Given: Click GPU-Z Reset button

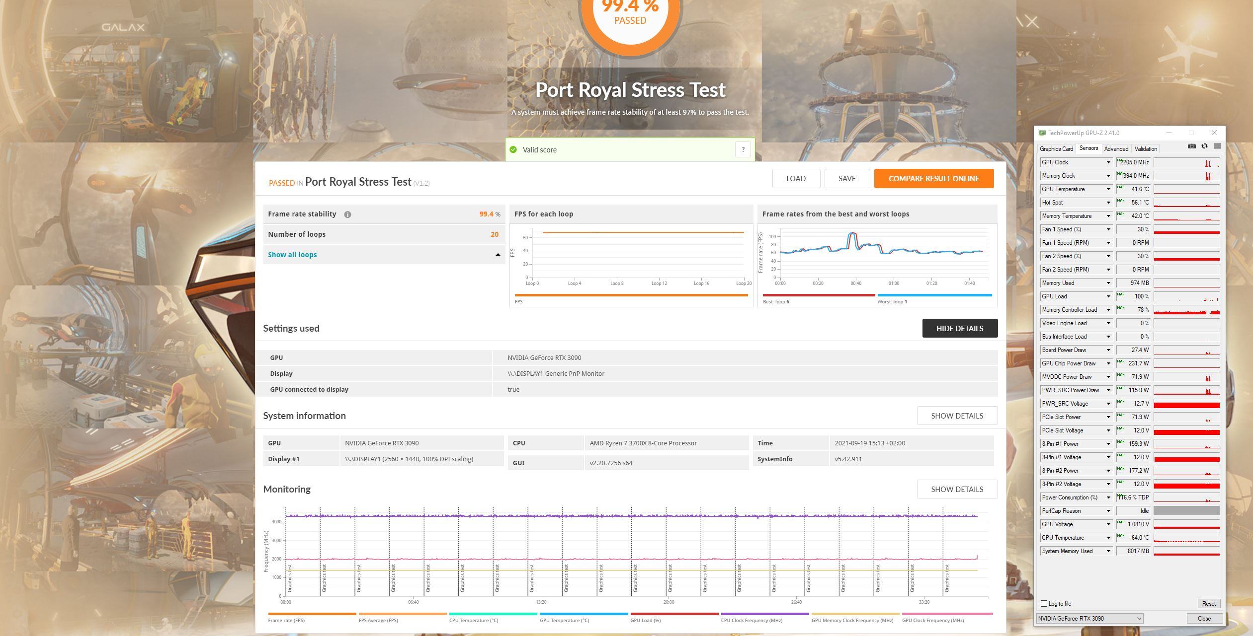Looking at the screenshot, I should 1208,603.
